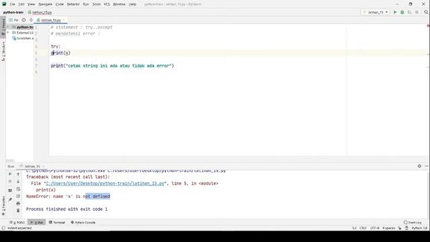Viewport: 430px width, 242px height.
Task: Run latihan_15 with the green toolbar play icon
Action: tap(395, 12)
